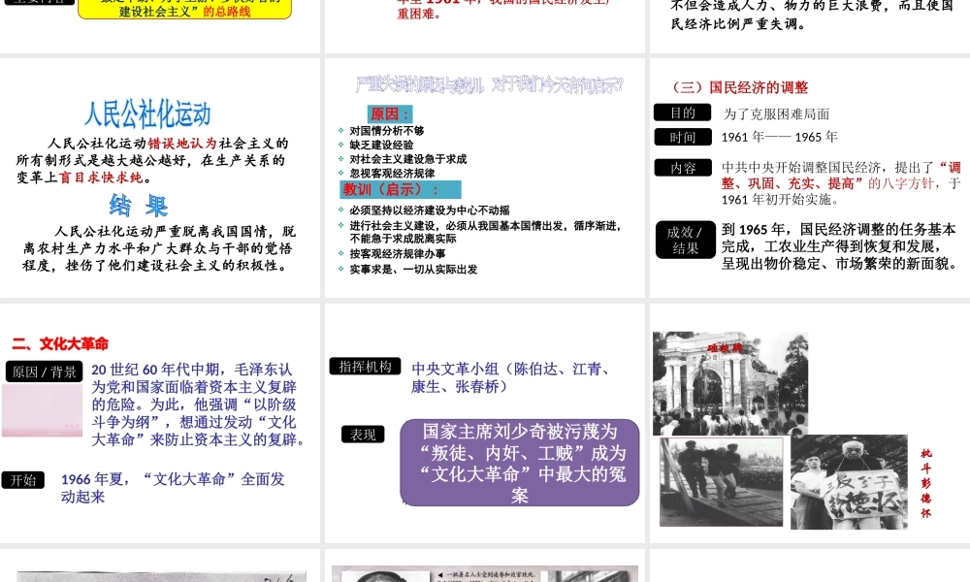The width and height of the screenshot is (970, 582).
Task: Click the pink image under 原因/背景
Action: (x=42, y=410)
